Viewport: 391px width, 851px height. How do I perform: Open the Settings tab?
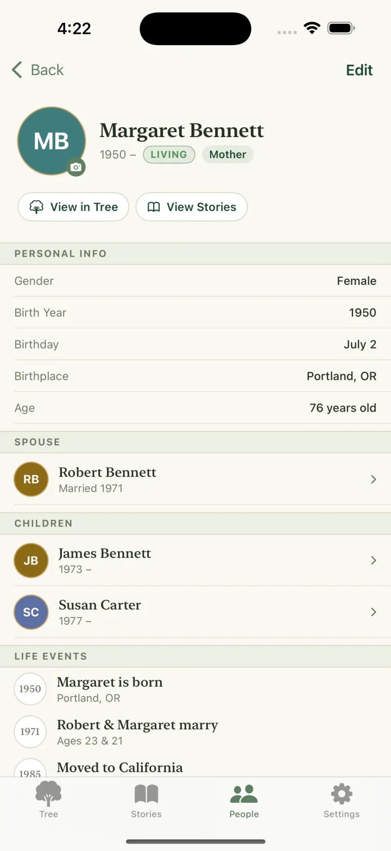pyautogui.click(x=342, y=800)
